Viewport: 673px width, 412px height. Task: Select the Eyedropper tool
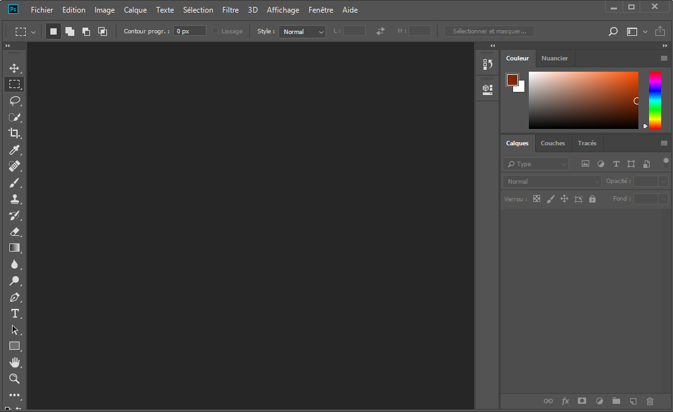pos(14,150)
